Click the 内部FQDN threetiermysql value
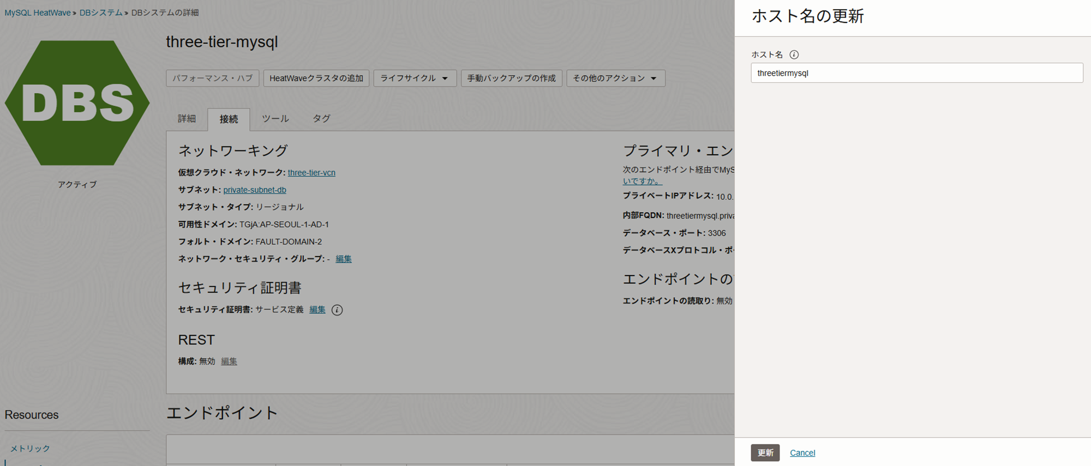Image resolution: width=1091 pixels, height=466 pixels. pos(700,216)
